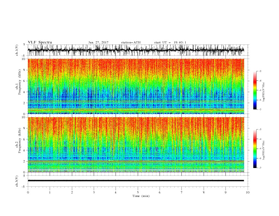Click the "ch.1(V)" axis label

click(17, 50)
